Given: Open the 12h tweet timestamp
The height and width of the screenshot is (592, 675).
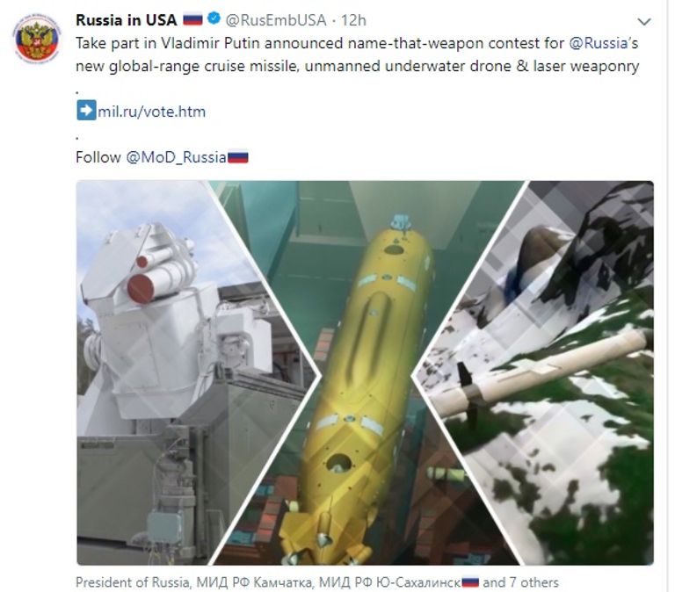Looking at the screenshot, I should (353, 20).
